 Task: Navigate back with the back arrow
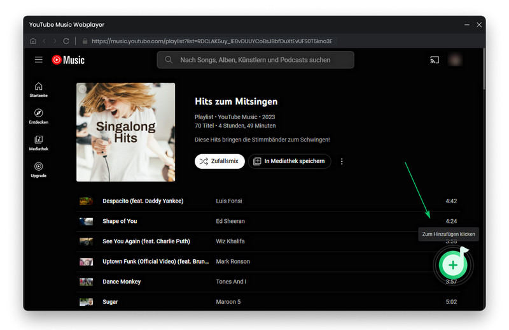click(44, 41)
